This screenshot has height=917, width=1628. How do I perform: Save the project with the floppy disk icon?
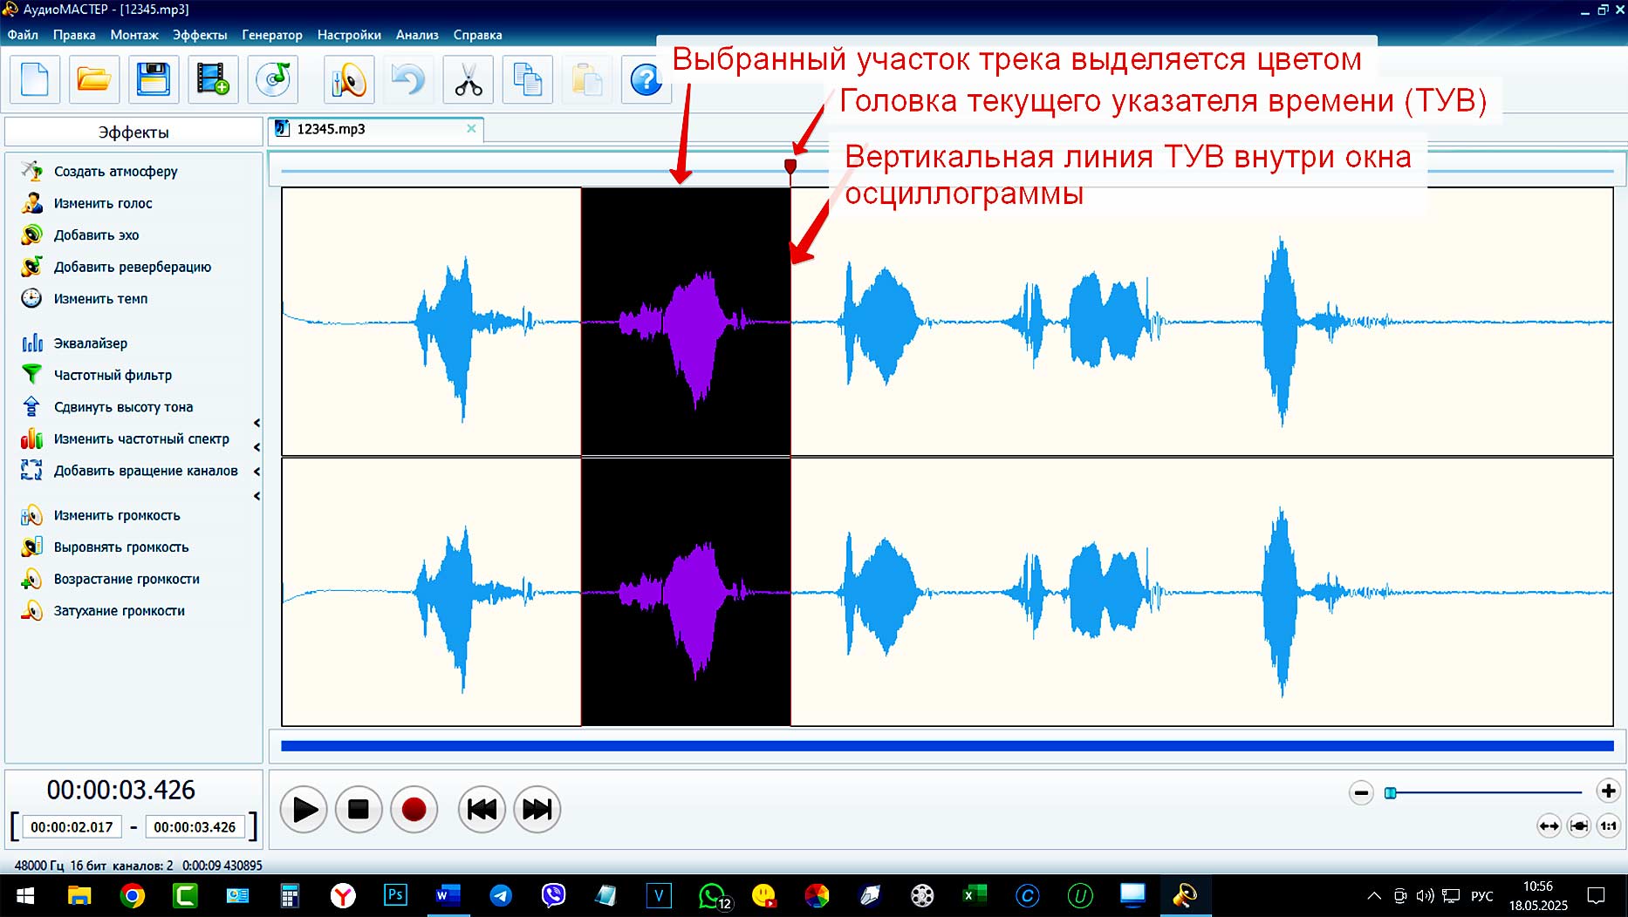click(x=154, y=80)
